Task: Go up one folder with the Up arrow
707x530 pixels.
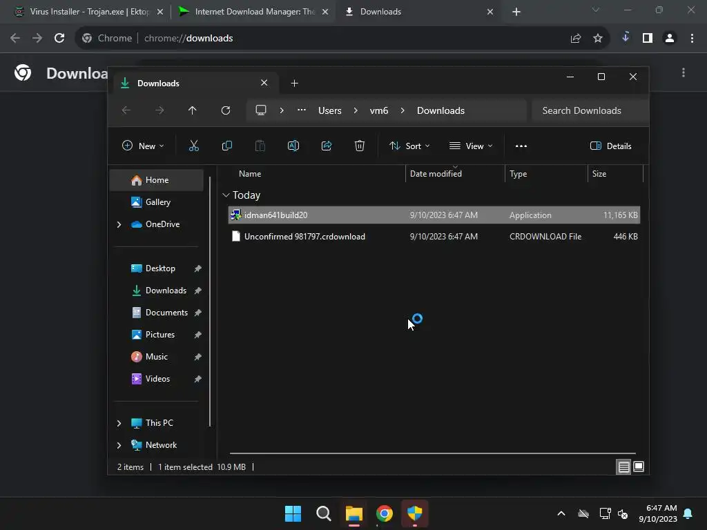Action: point(193,110)
